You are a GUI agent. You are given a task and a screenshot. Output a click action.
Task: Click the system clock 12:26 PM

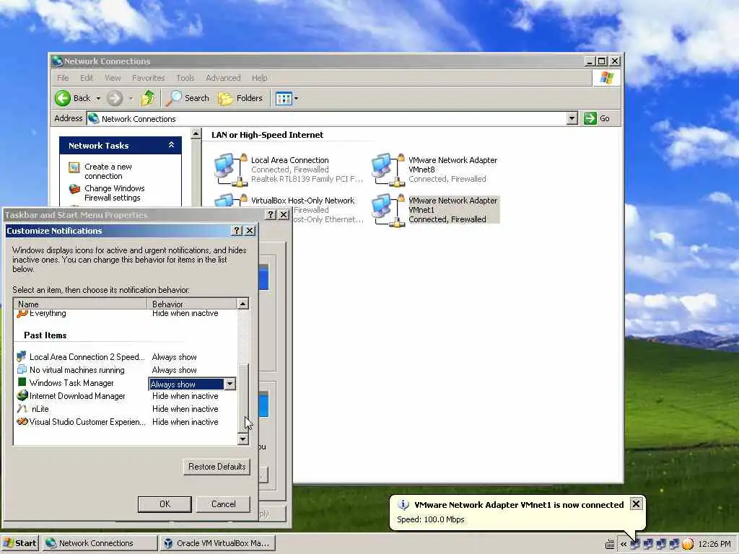[x=714, y=544]
